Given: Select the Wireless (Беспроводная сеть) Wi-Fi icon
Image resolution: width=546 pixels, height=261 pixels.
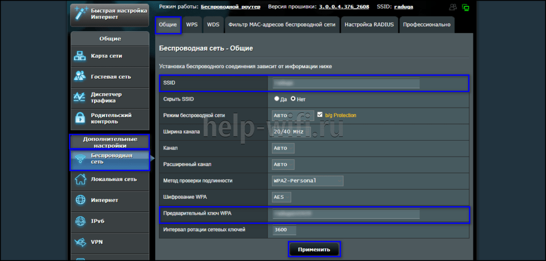Looking at the screenshot, I should [80, 159].
